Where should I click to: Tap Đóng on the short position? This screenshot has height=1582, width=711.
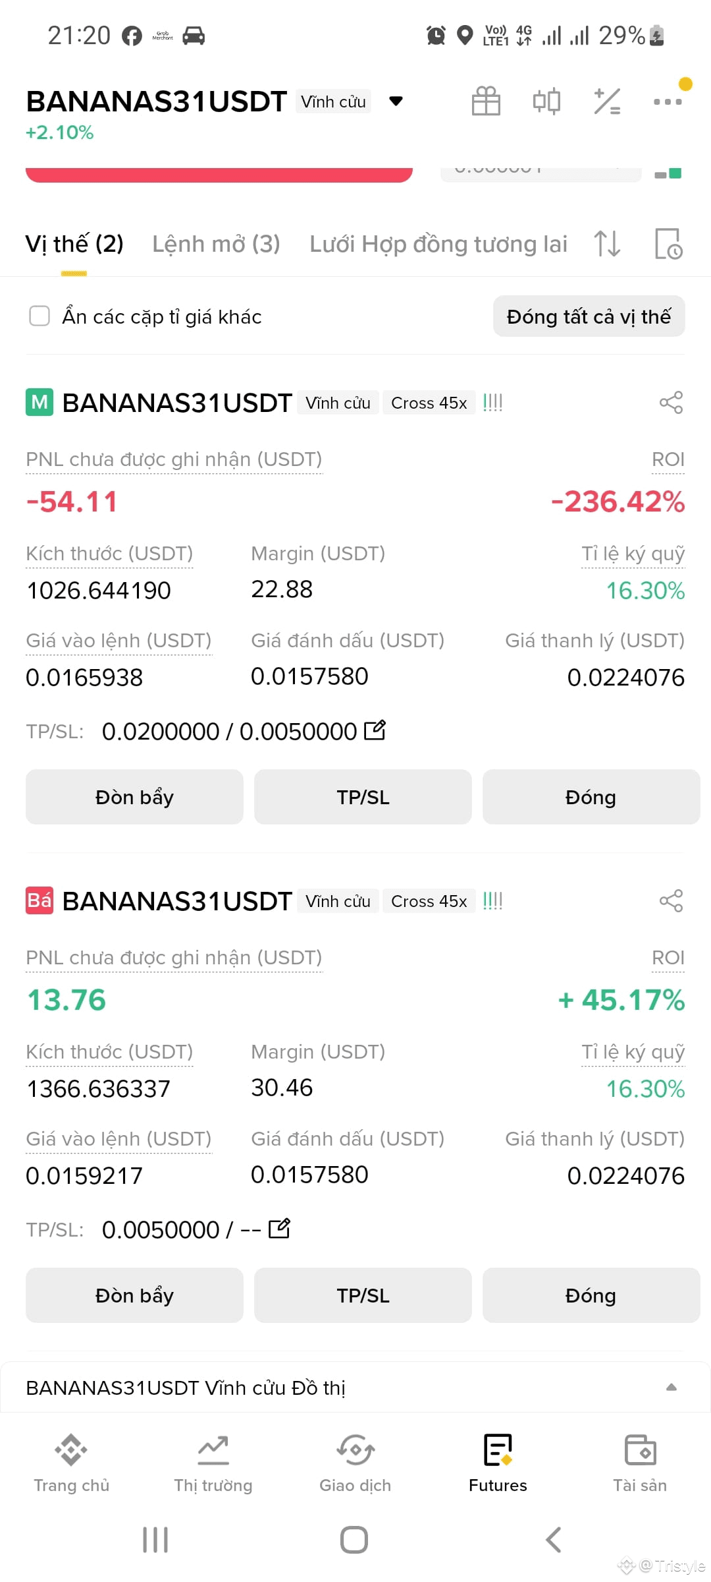591,1295
